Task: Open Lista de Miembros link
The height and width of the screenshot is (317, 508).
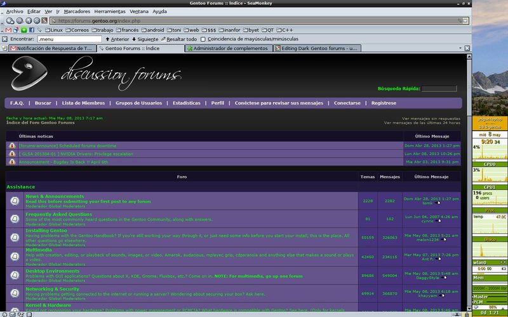Action: point(83,103)
